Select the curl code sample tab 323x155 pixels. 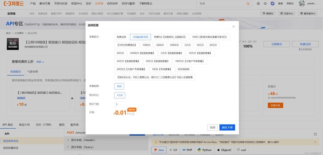(241, 150)
